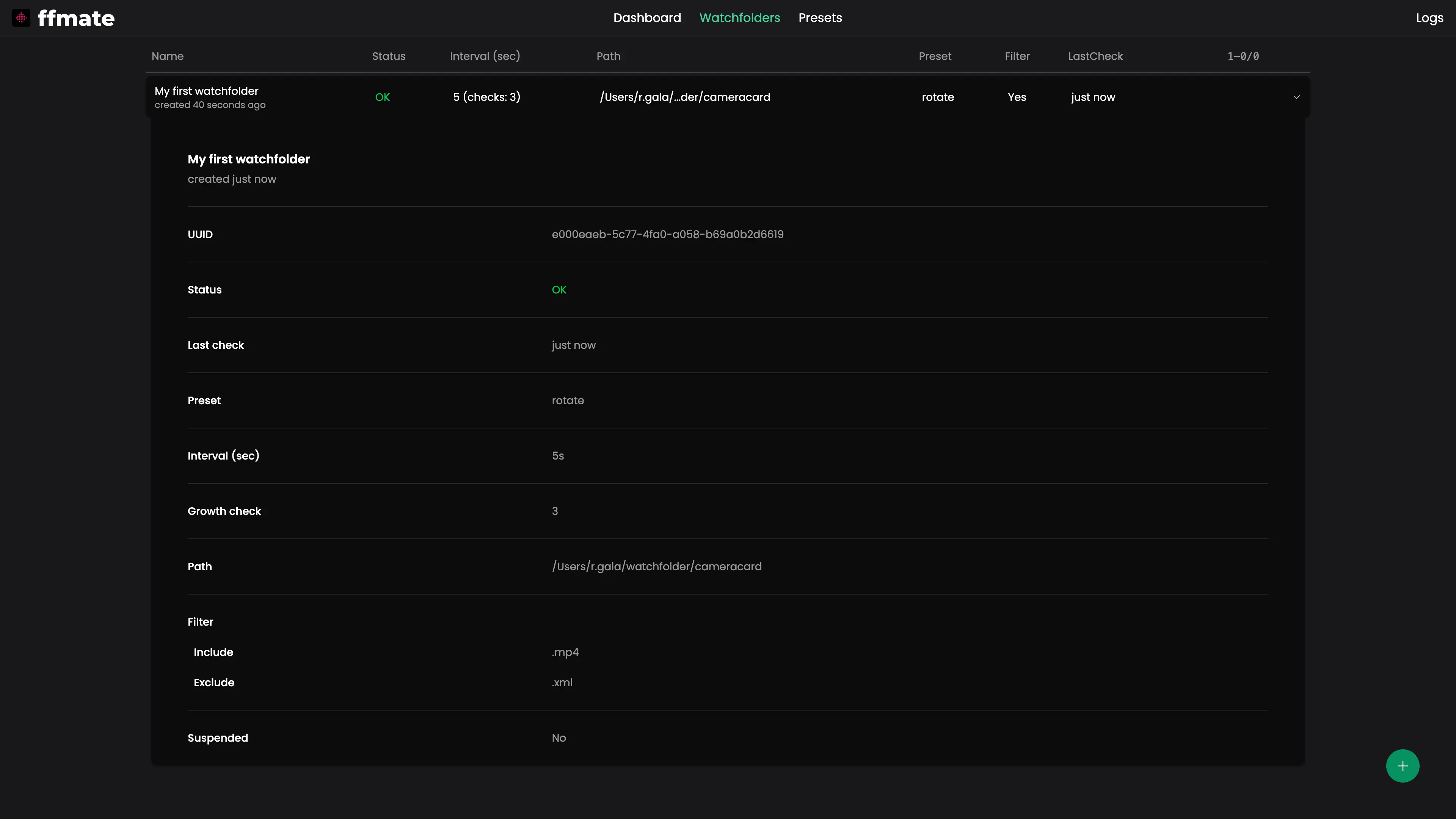This screenshot has height=819, width=1456.
Task: Click the Suspended value No
Action: [559, 738]
